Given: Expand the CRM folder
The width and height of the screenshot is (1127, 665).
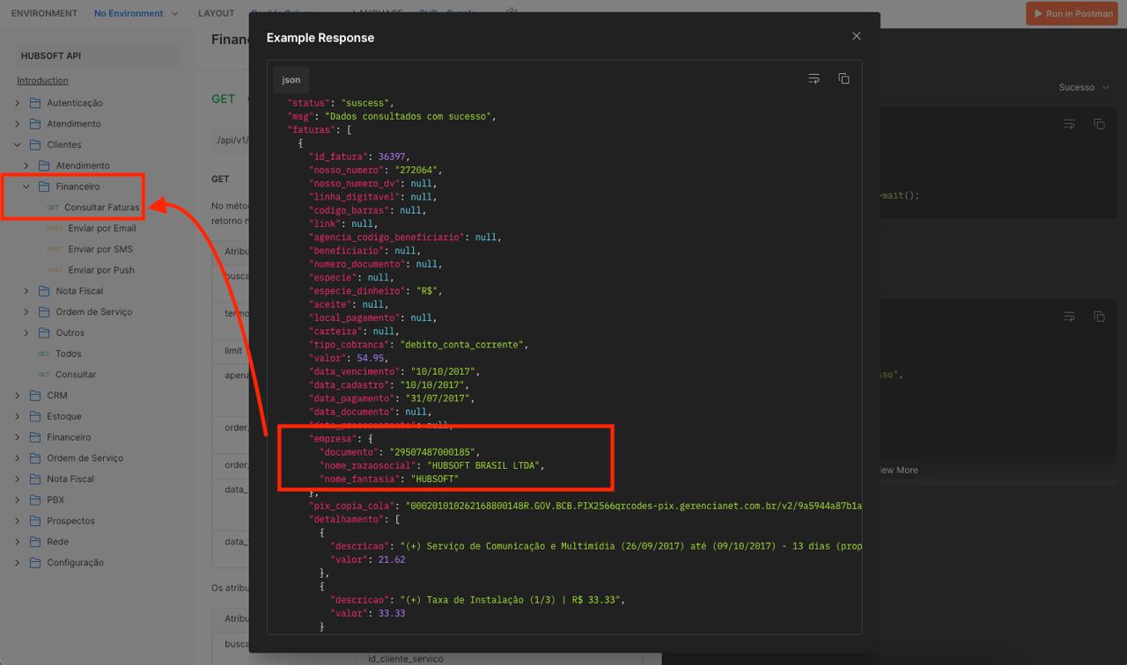Looking at the screenshot, I should click(x=18, y=396).
